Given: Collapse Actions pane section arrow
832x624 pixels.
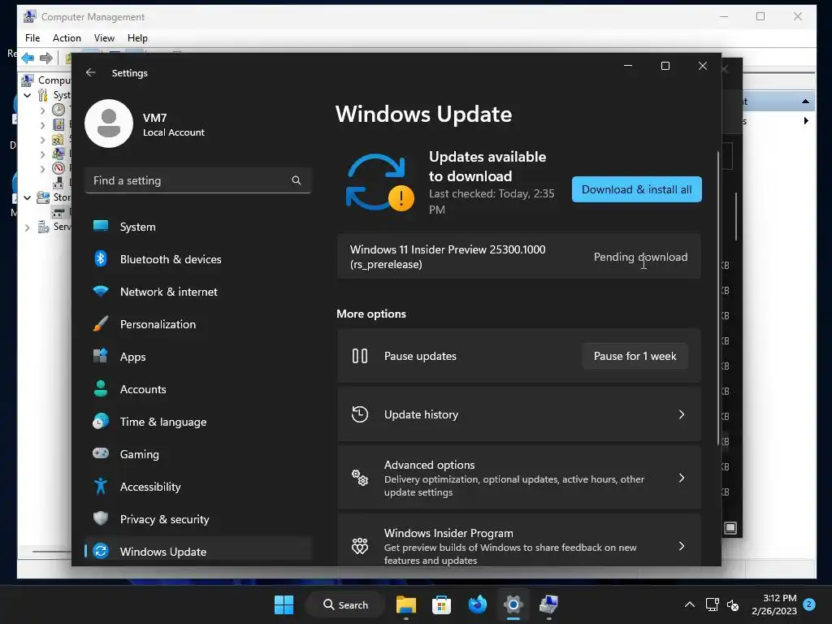Looking at the screenshot, I should 805,102.
